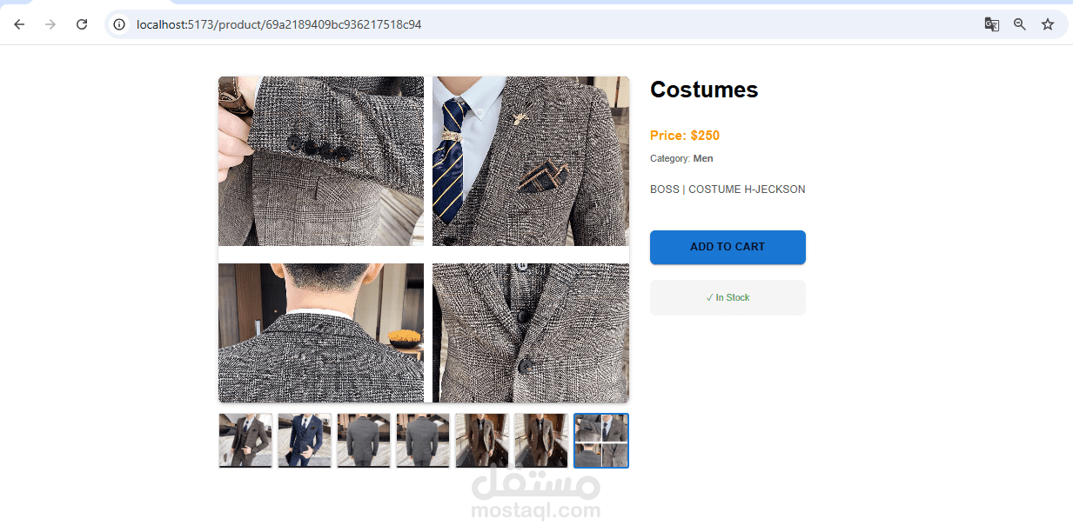The image size is (1073, 532).
Task: Go back with the browser back arrow
Action: (x=19, y=24)
